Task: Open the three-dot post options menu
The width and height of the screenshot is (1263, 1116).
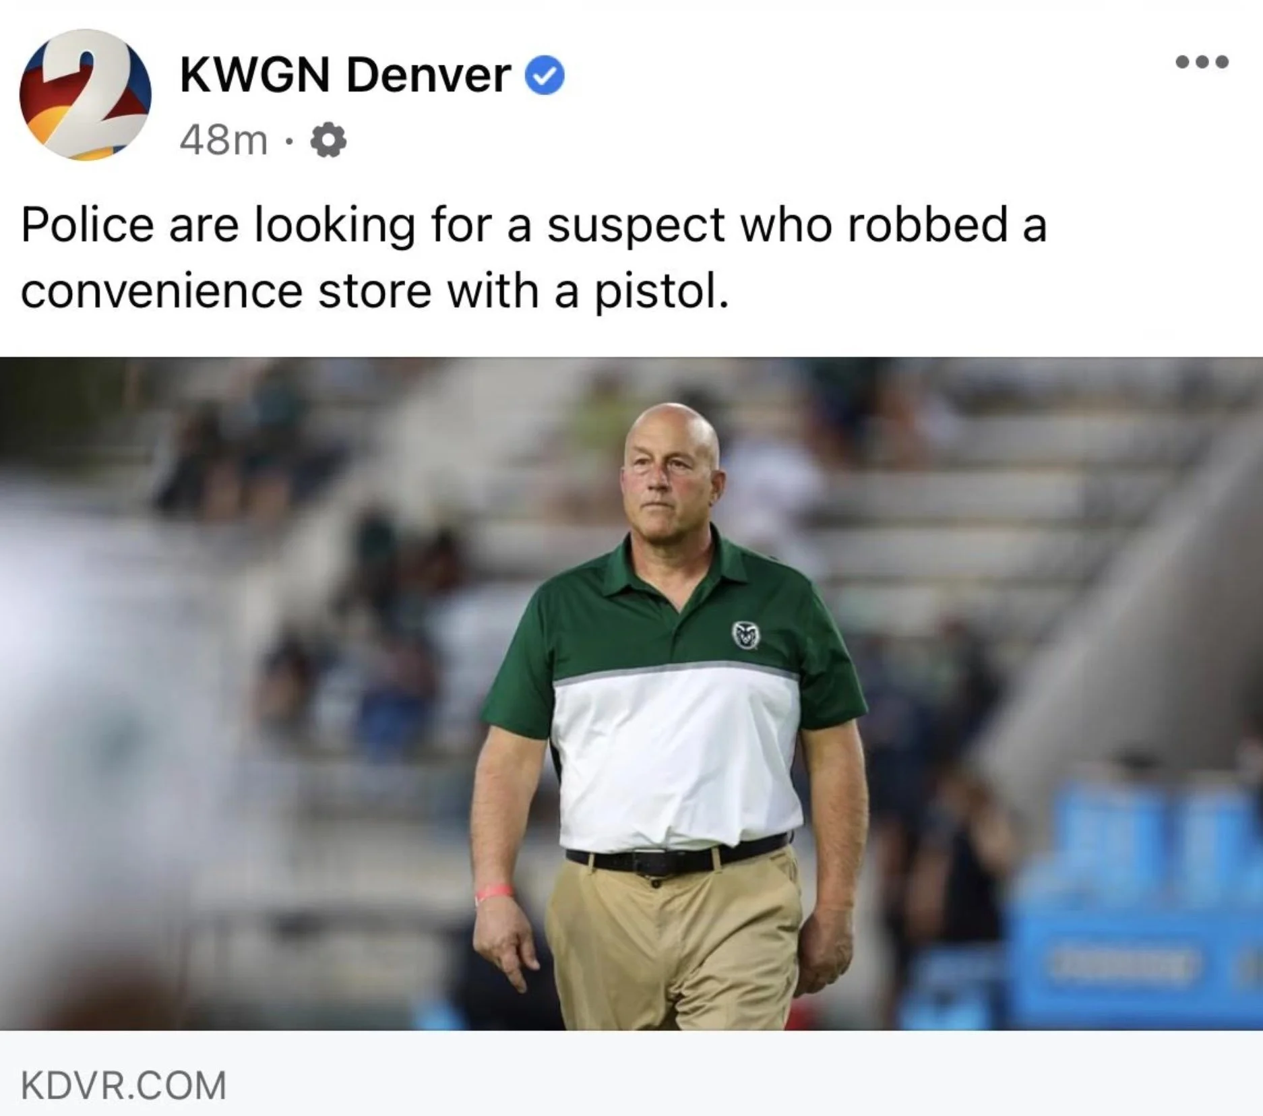Action: [x=1202, y=62]
